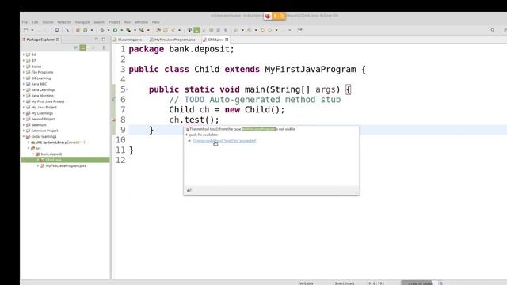507x285 pixels.
Task: Click the Writable status bar entry
Action: point(307,283)
